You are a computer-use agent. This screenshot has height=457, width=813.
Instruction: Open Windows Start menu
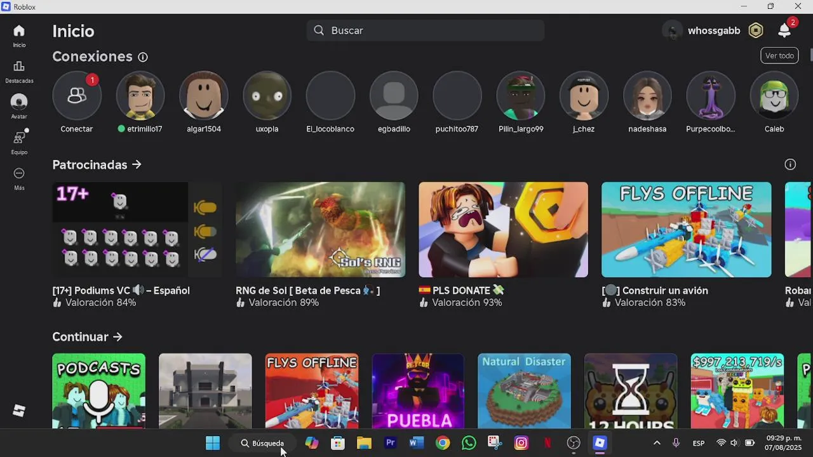(213, 443)
